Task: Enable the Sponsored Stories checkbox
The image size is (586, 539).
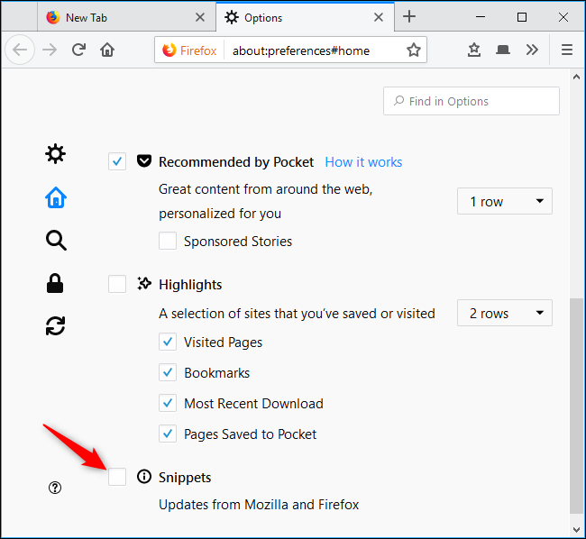Action: (168, 241)
